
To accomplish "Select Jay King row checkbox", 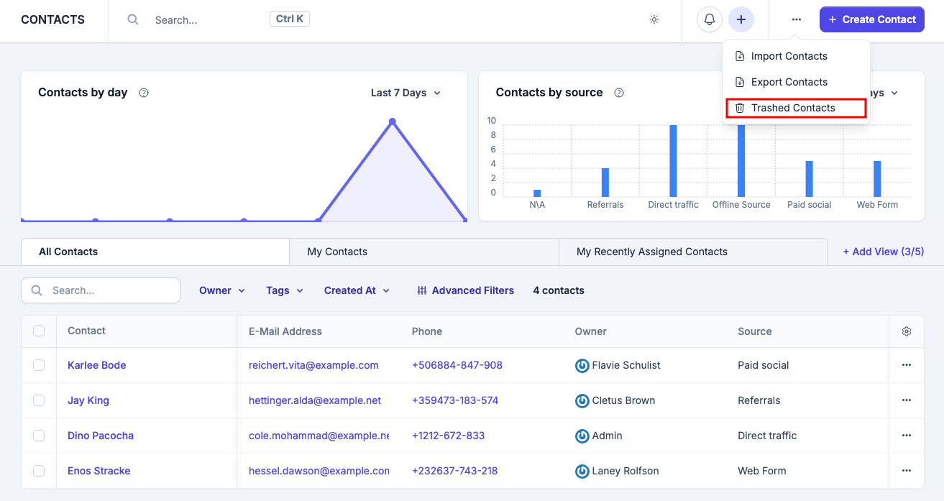I will [39, 400].
